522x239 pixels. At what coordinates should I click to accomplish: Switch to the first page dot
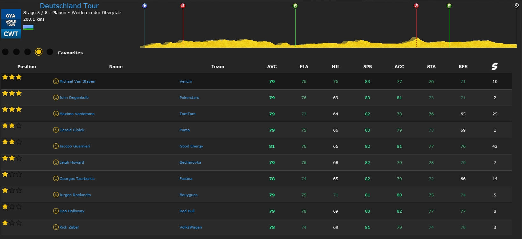pos(5,52)
